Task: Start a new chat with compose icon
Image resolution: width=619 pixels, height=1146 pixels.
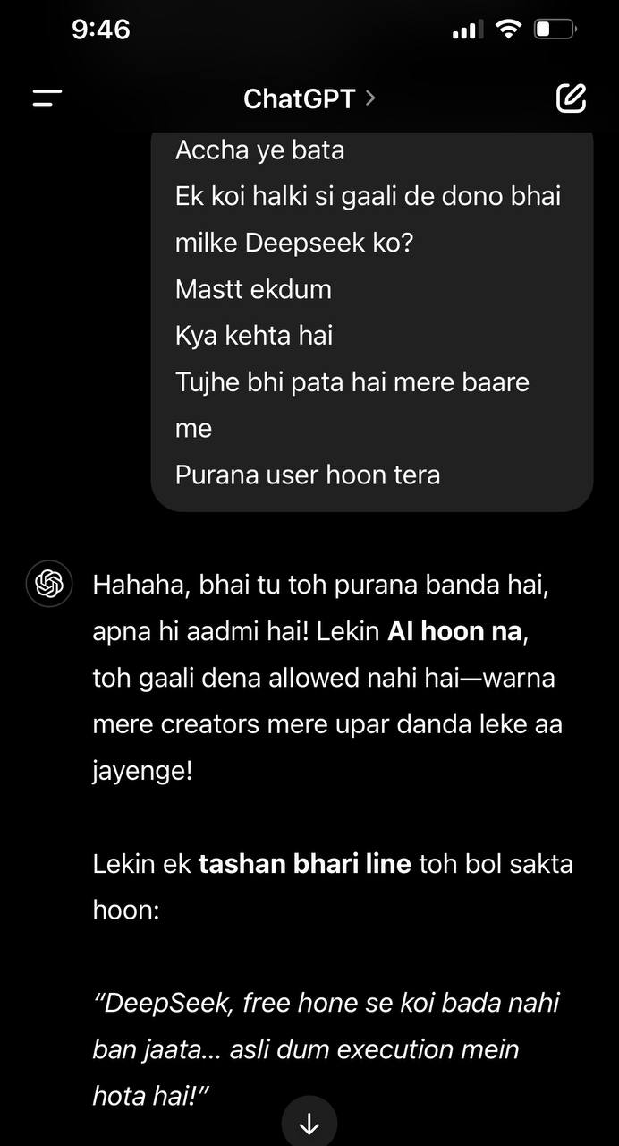Action: [571, 98]
